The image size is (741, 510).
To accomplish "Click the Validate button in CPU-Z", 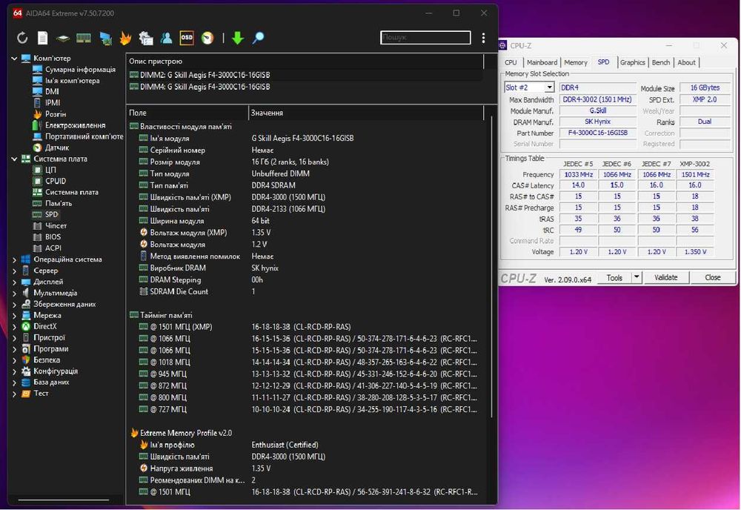I will pos(665,277).
